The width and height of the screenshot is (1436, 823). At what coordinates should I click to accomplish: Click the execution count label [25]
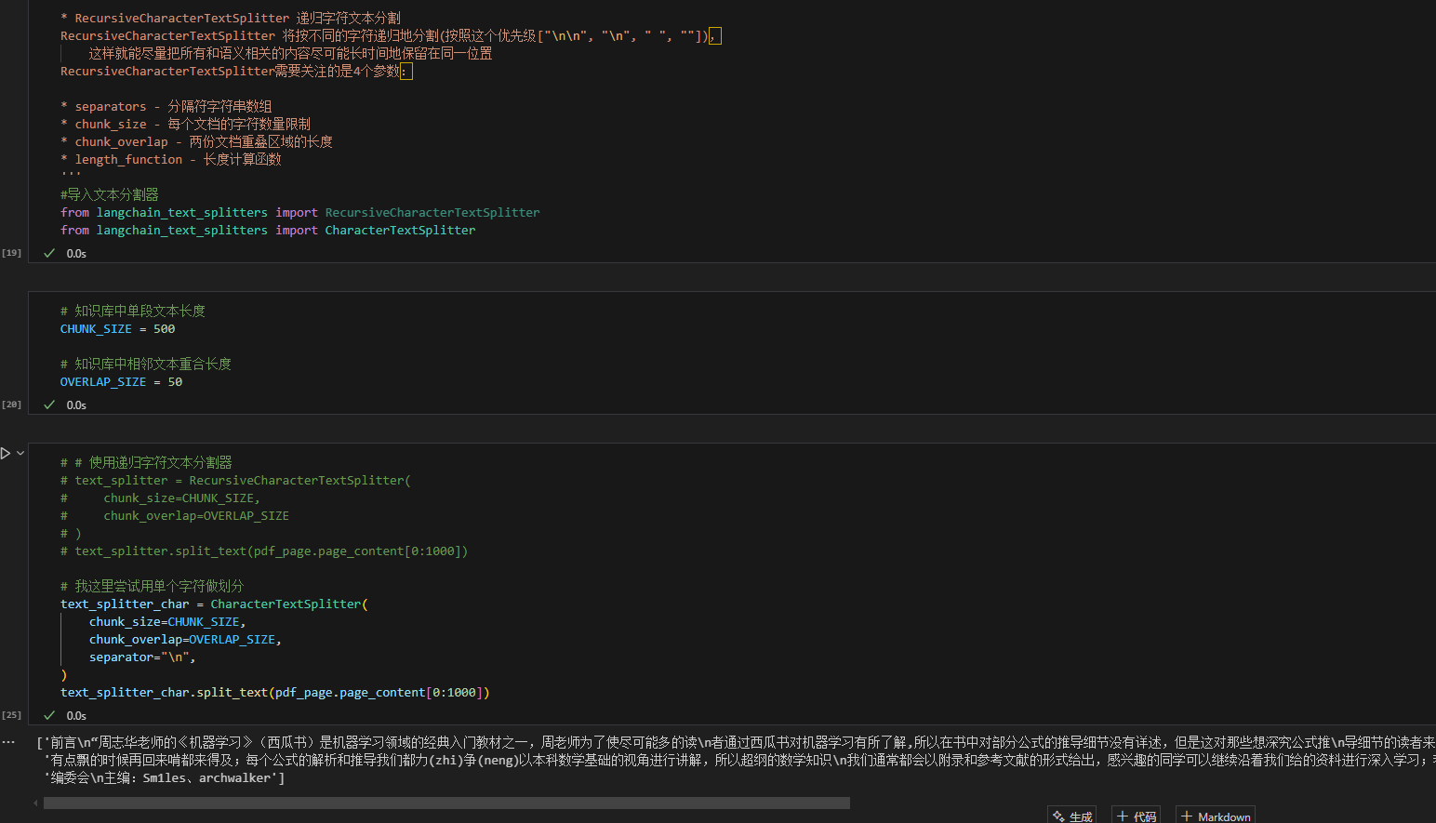[x=11, y=715]
